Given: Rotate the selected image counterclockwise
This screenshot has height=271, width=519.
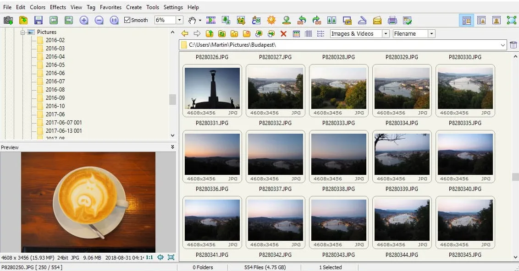Looking at the screenshot, I should [x=302, y=20].
